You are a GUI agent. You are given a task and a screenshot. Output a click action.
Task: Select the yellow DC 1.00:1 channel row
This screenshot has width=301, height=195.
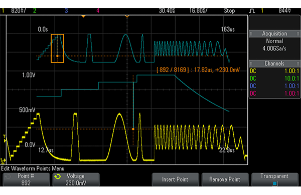pos(274,71)
